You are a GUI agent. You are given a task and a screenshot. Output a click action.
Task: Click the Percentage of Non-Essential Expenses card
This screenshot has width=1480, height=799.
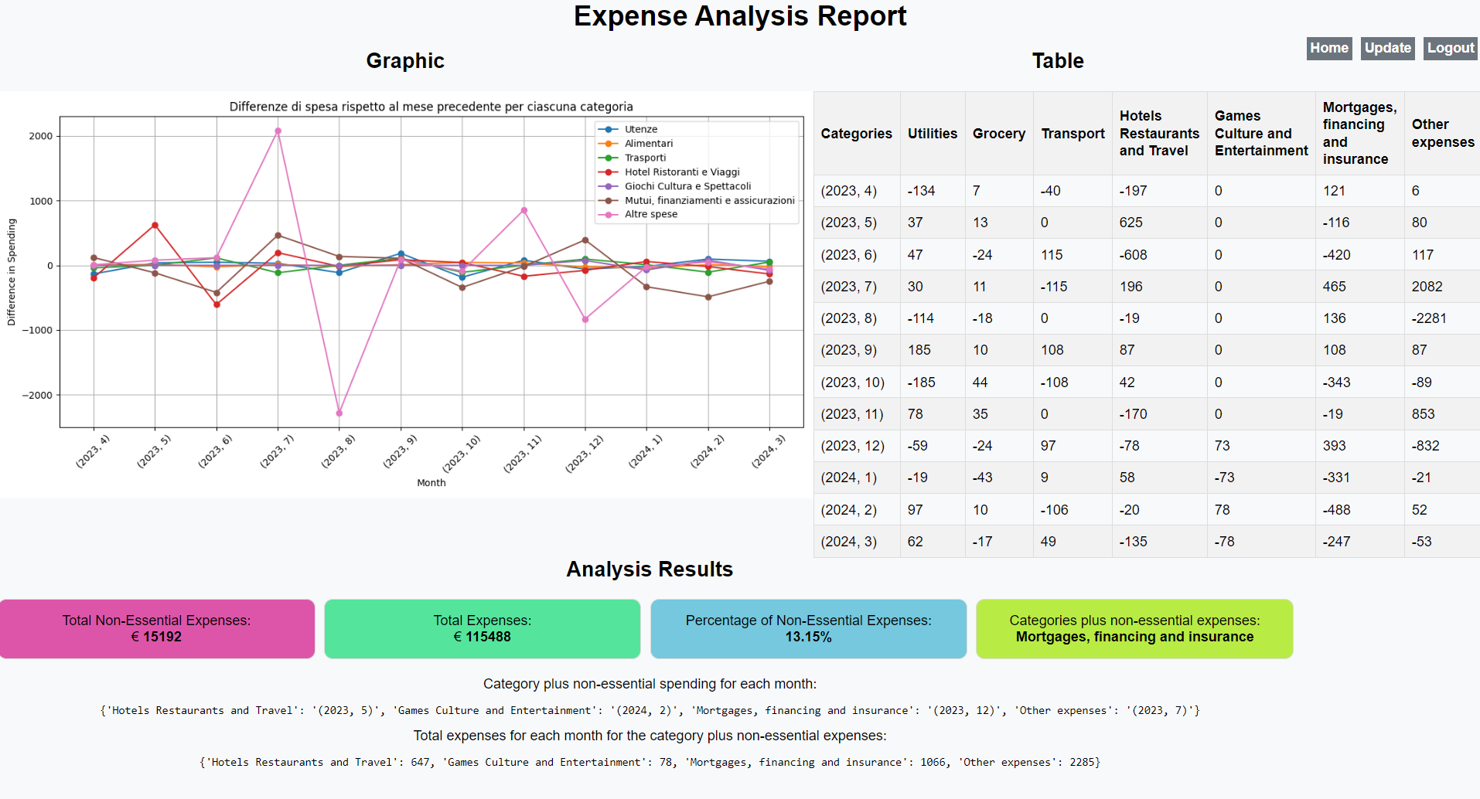[809, 629]
